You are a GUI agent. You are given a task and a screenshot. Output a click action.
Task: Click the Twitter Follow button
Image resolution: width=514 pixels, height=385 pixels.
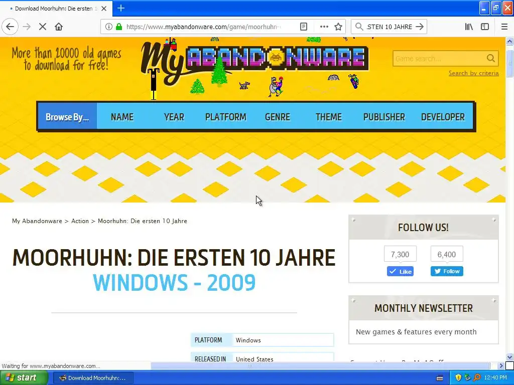(x=447, y=271)
